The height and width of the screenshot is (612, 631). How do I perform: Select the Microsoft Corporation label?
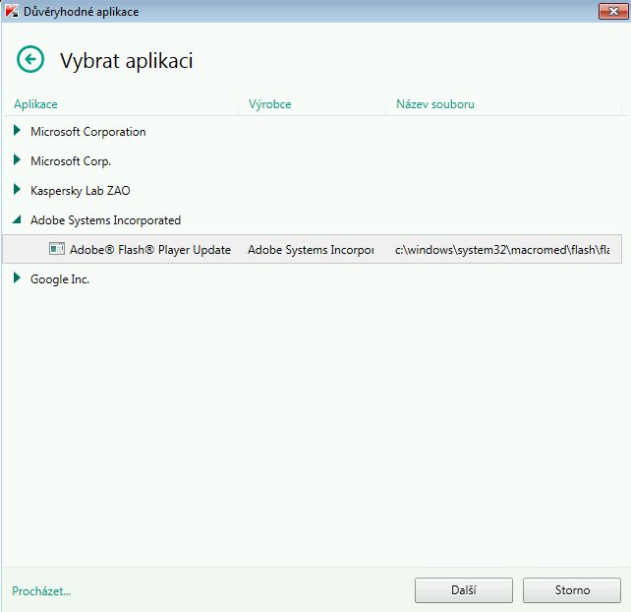(88, 132)
